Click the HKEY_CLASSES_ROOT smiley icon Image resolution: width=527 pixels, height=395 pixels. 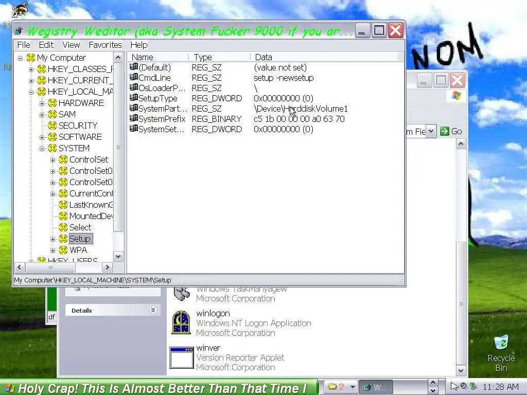[x=42, y=69]
